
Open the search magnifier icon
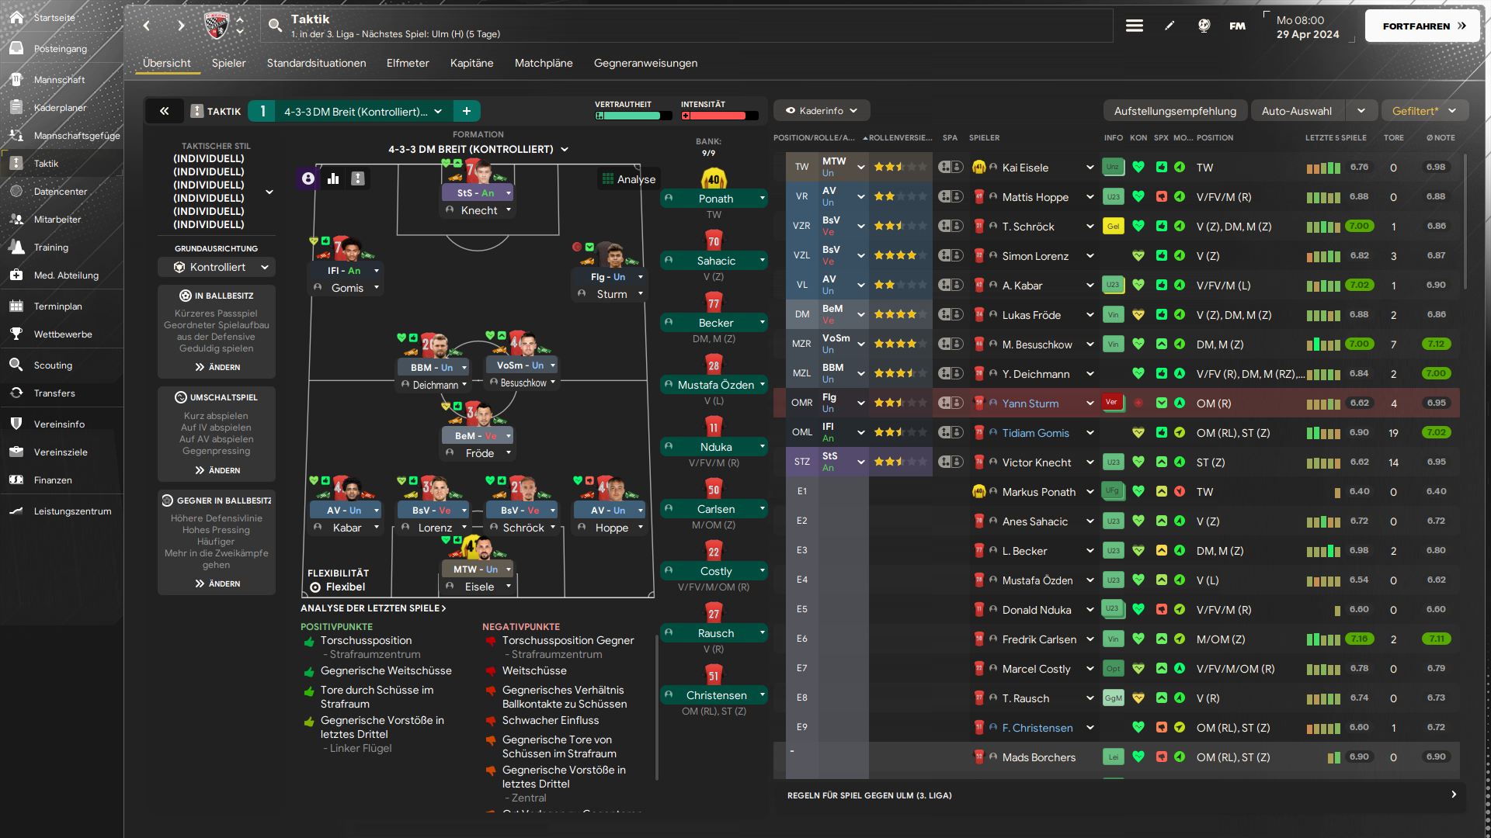275,26
